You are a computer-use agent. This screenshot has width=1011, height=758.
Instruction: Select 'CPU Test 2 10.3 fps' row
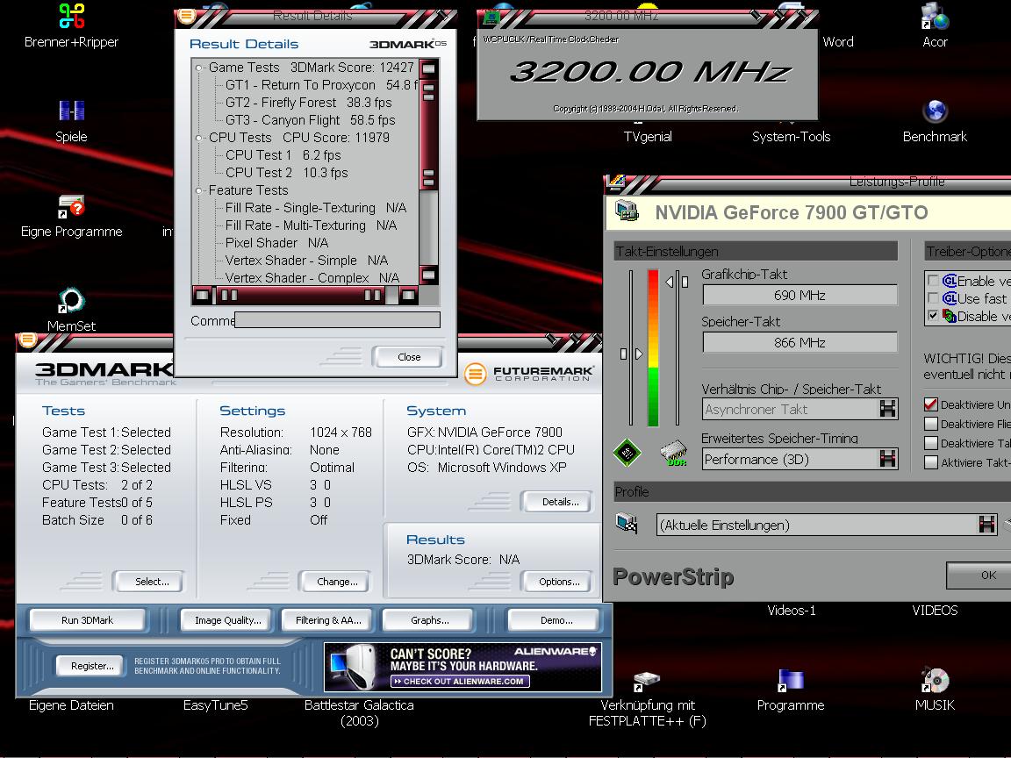(x=286, y=173)
